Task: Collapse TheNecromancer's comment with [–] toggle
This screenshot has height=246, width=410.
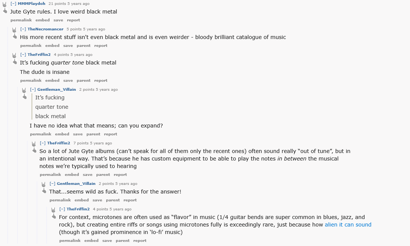Action: (23, 29)
